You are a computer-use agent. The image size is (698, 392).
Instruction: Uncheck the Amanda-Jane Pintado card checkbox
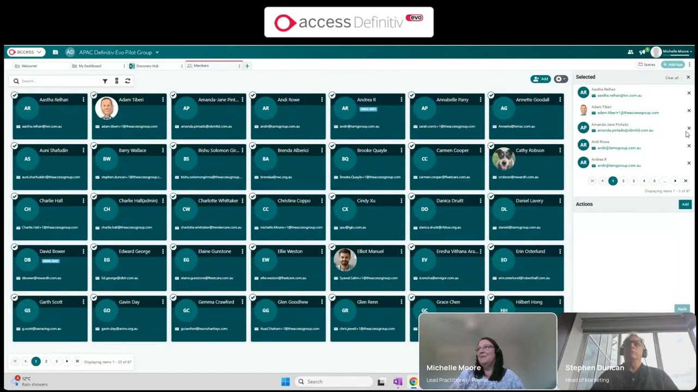point(173,95)
